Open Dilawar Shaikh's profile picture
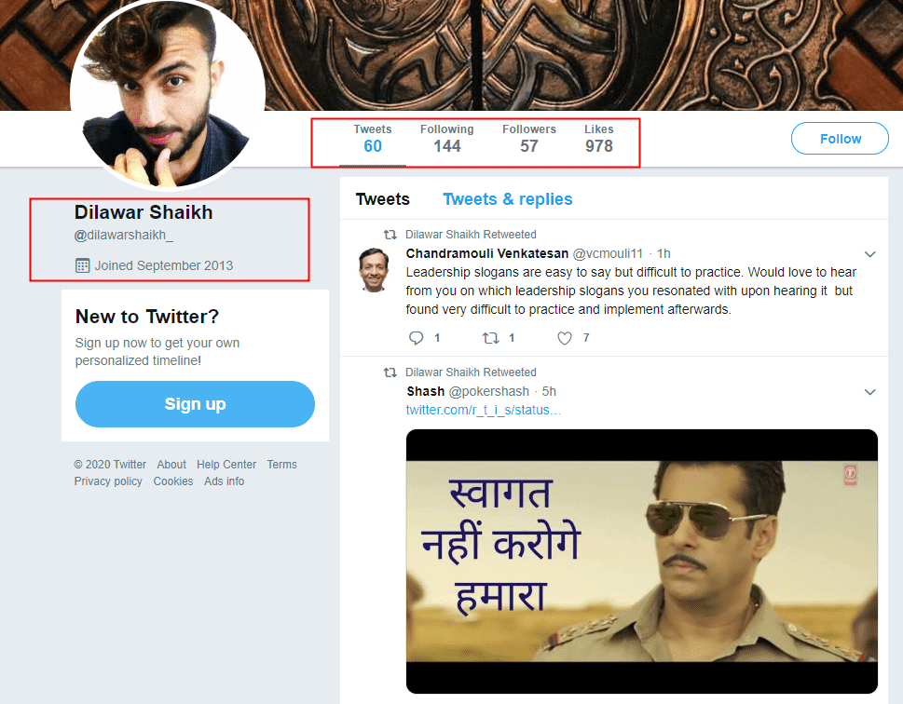This screenshot has width=903, height=704. point(168,93)
